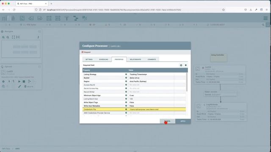Click help icon beside Minimum Object Age property
This screenshot has width=271, height=152.
tap(126, 95)
